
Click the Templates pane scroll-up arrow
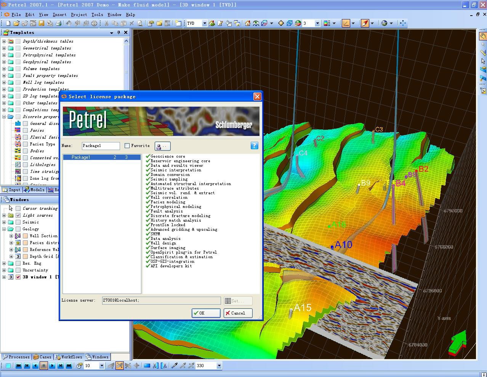126,41
